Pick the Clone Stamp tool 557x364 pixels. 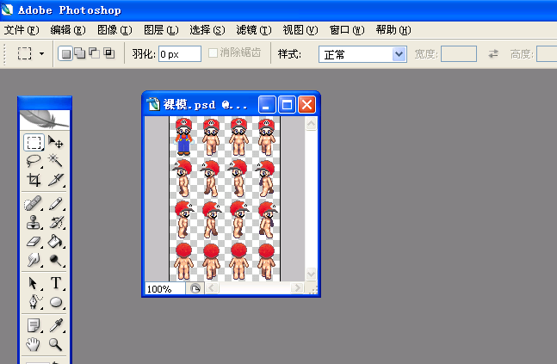[x=34, y=222]
